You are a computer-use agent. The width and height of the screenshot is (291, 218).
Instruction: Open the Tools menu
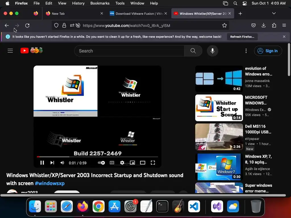pyautogui.click(x=120, y=3)
